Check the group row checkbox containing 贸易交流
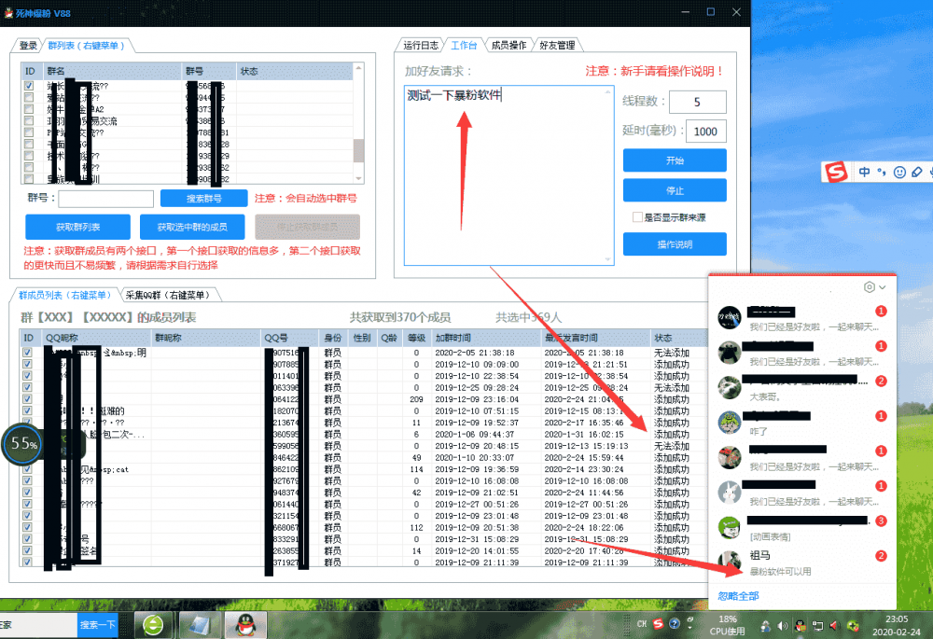 (x=29, y=120)
